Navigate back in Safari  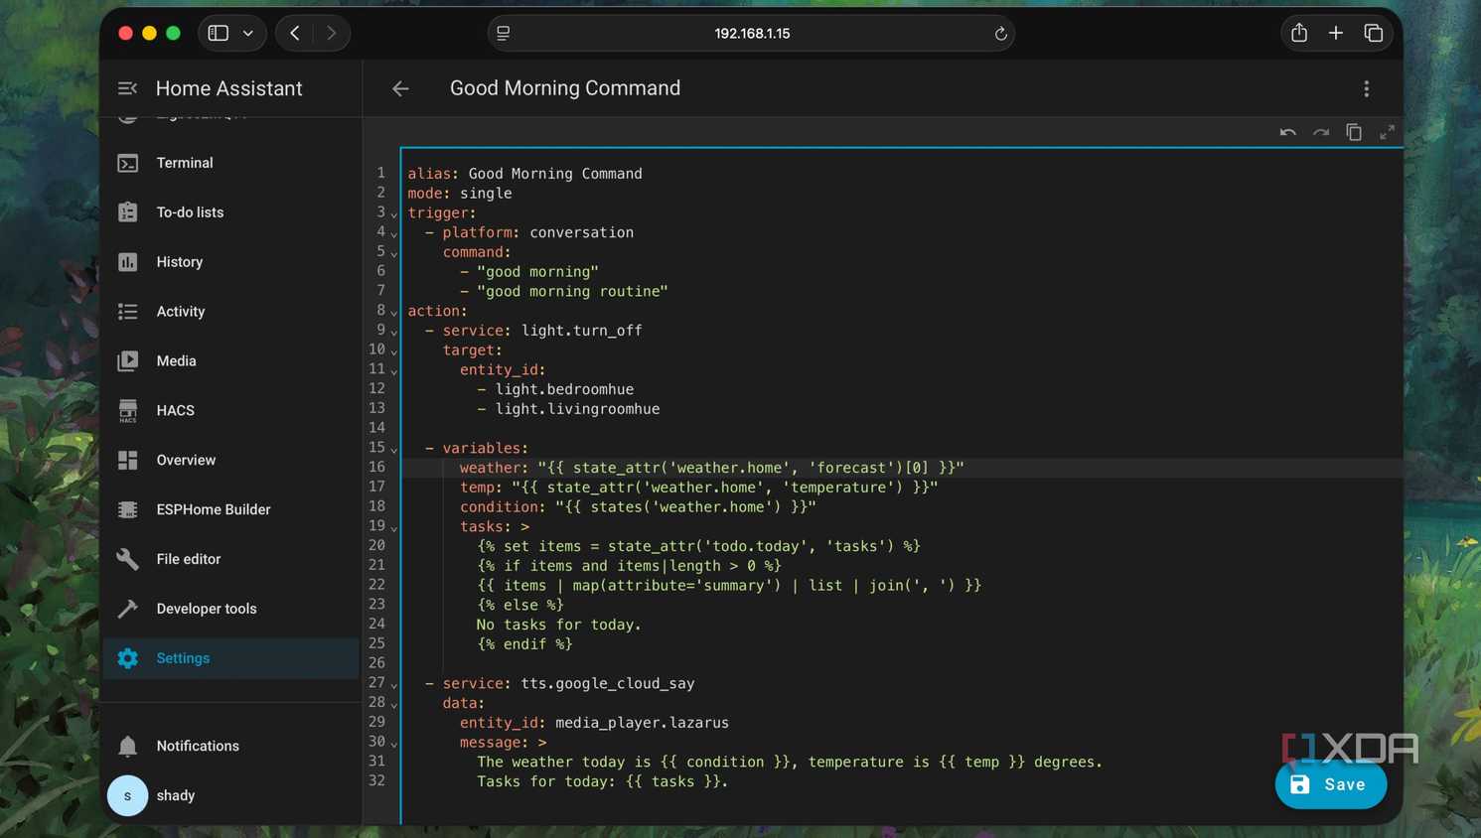[x=295, y=33]
